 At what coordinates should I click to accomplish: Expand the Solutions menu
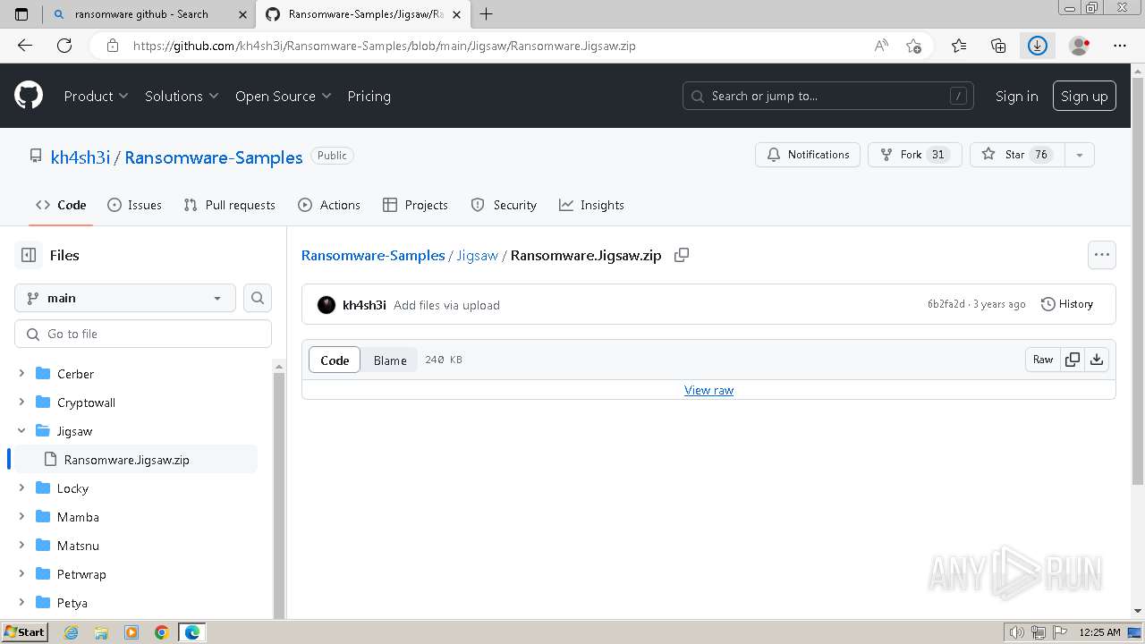182,96
